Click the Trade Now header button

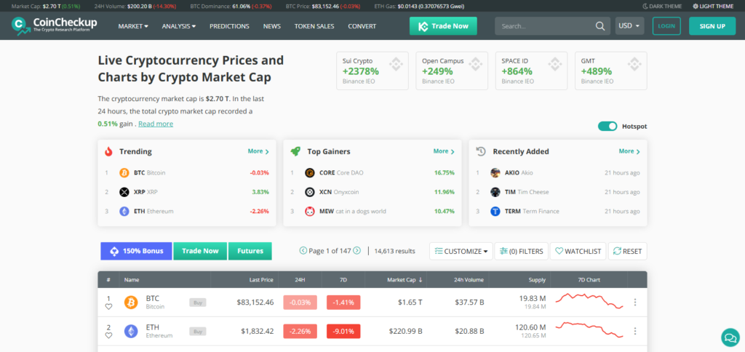tap(443, 26)
